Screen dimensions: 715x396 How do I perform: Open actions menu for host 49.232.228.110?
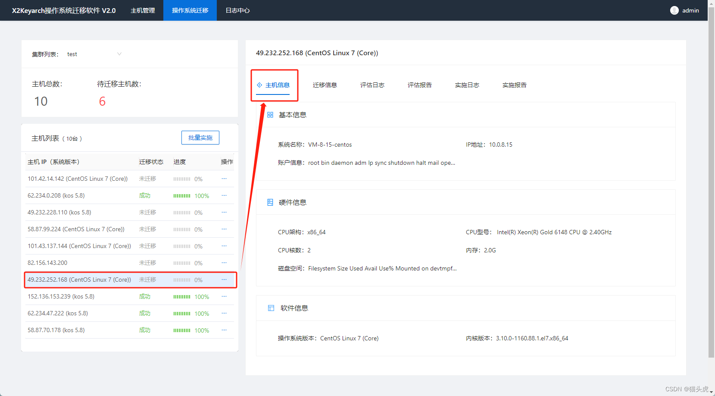point(224,212)
